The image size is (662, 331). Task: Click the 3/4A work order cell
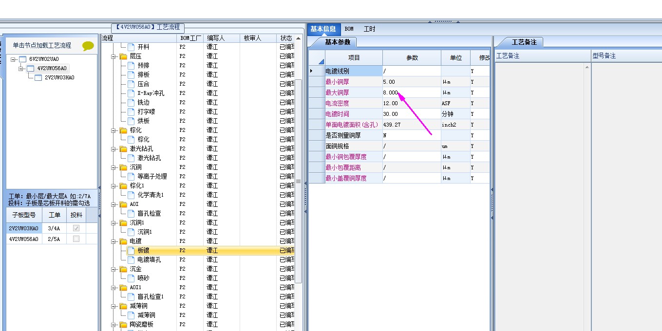coord(54,228)
